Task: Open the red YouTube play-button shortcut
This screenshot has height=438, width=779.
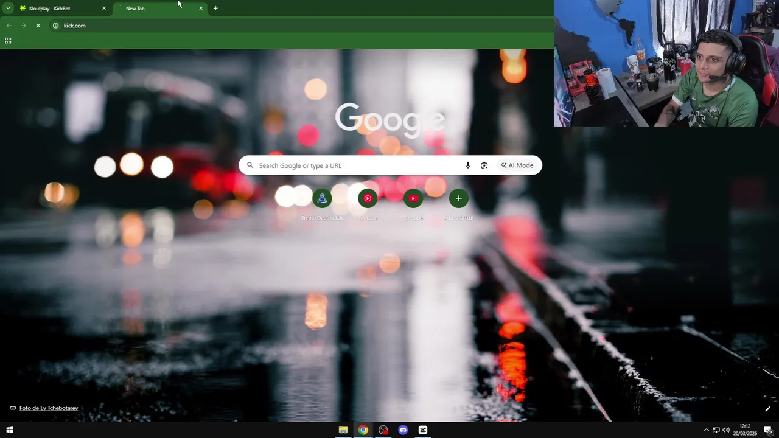Action: pyautogui.click(x=413, y=198)
